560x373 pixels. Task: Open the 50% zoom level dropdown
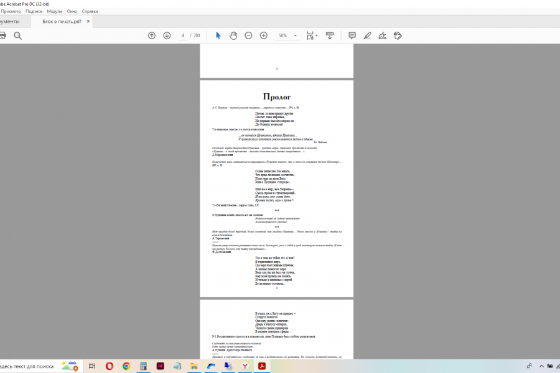(295, 35)
